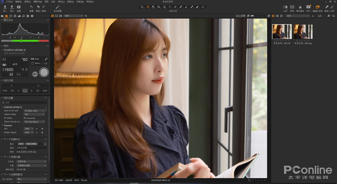Viewport: 337px width, 184px height.
Task: Open the Adjustments clipboard tool tab
Action: point(28,16)
